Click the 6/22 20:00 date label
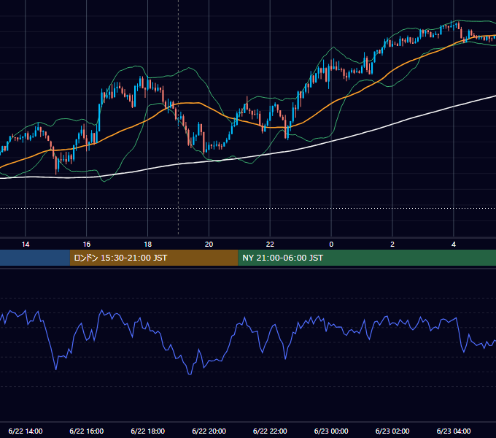 [x=209, y=431]
